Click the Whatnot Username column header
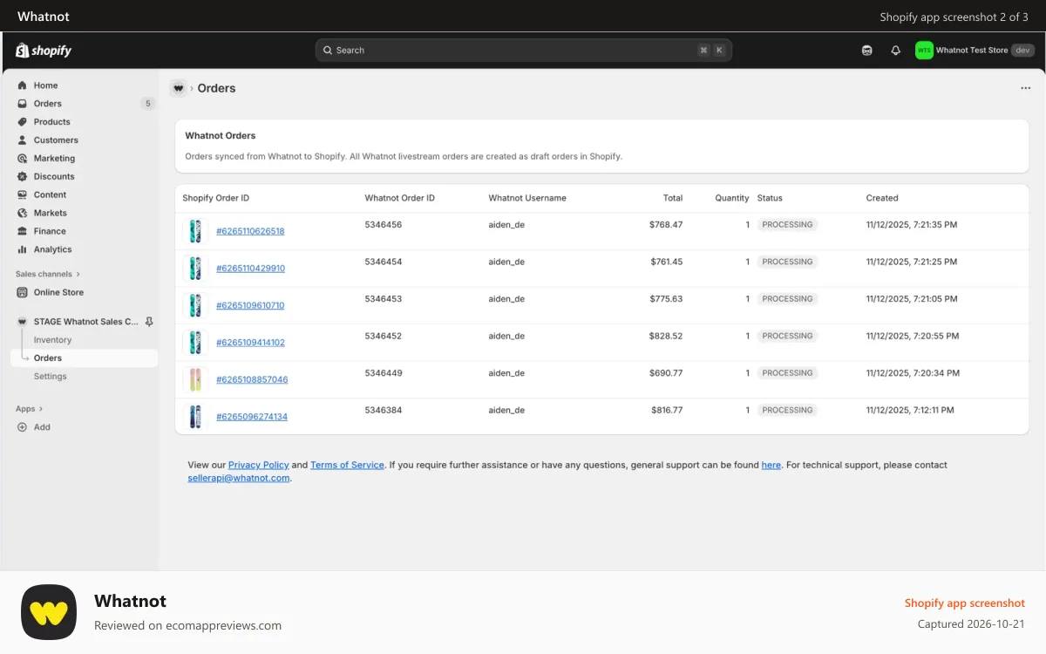The height and width of the screenshot is (654, 1046). coord(527,198)
